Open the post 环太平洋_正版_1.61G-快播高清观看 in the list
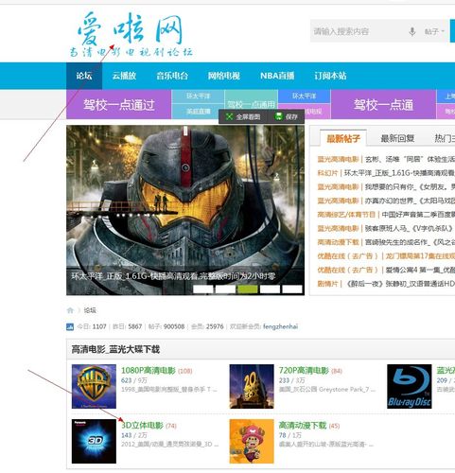Viewport: 455px width, 473px height. (x=399, y=173)
